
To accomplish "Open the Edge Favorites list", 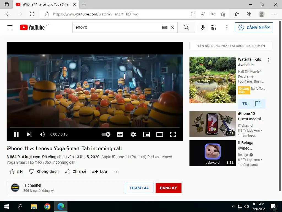I will [237, 14].
